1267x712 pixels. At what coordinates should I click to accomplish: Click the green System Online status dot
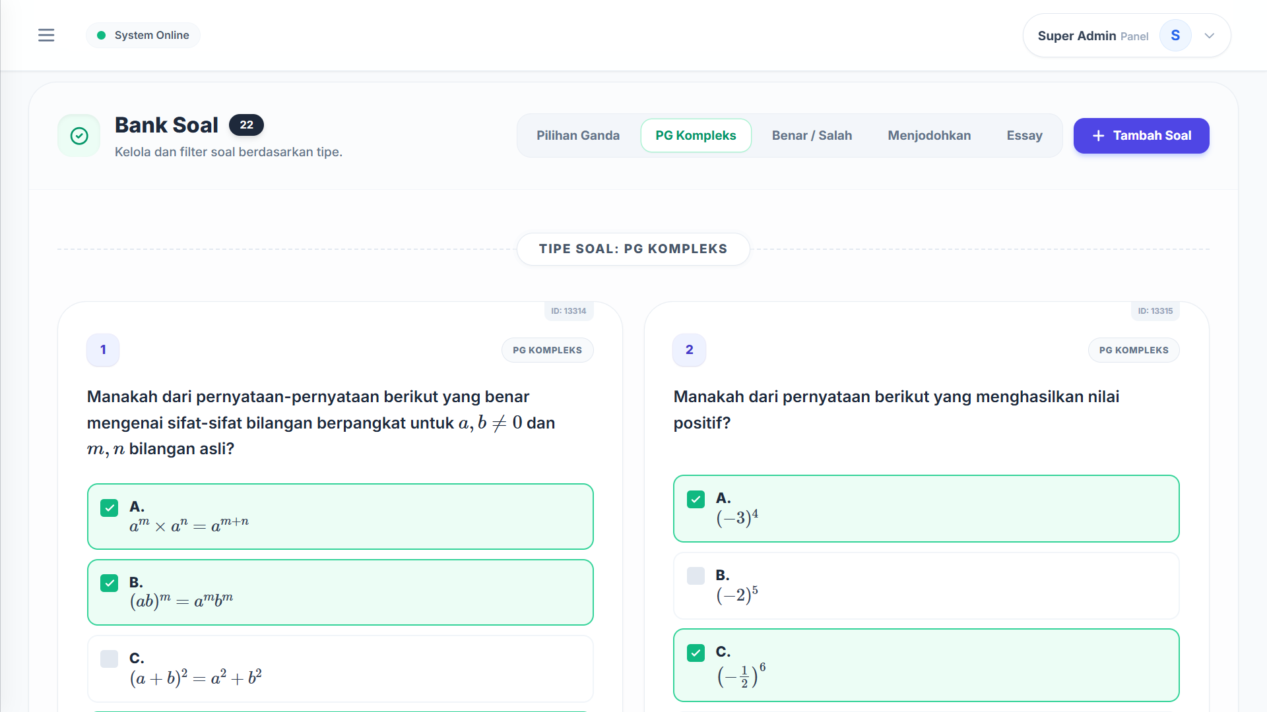[x=101, y=36]
